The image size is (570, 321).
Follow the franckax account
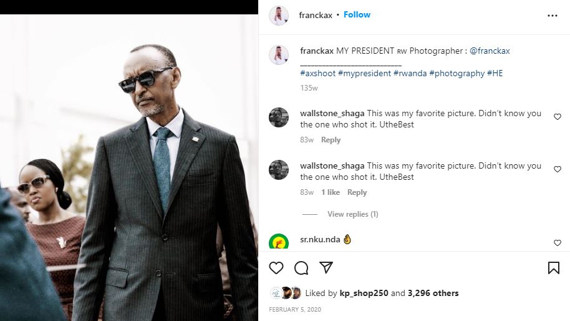coord(357,14)
